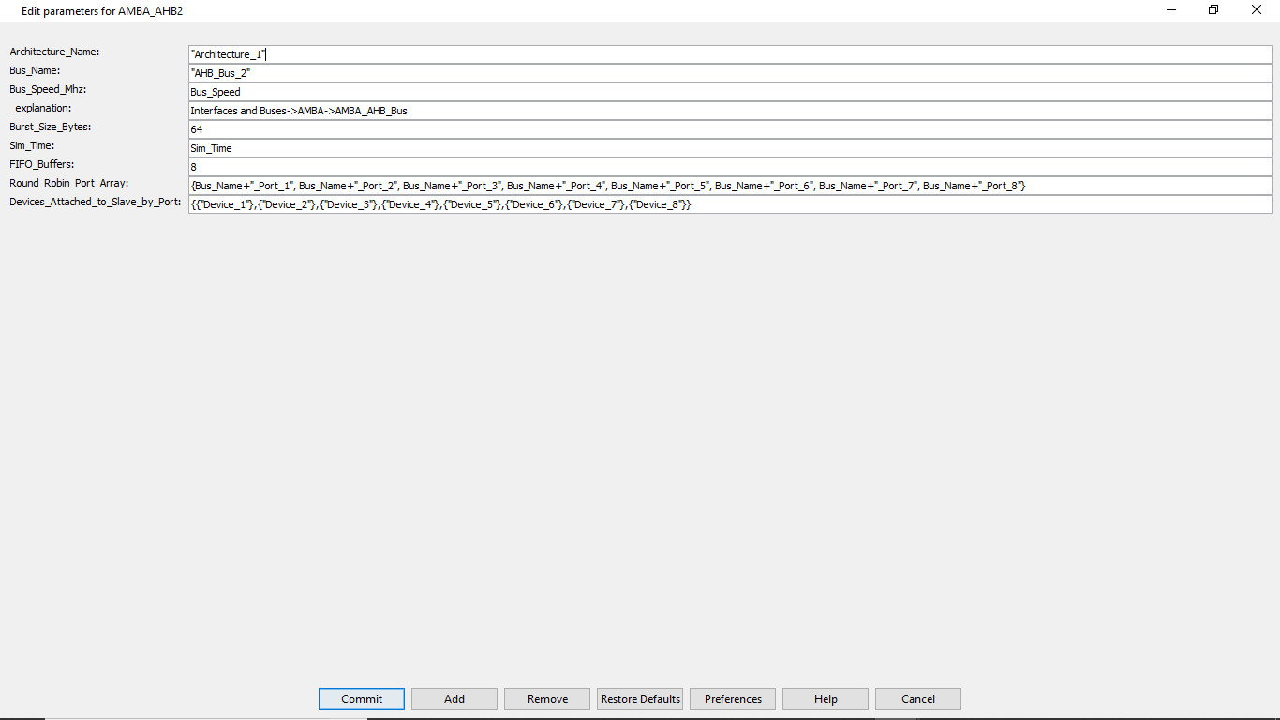
Task: Click the Help button
Action: [826, 698]
